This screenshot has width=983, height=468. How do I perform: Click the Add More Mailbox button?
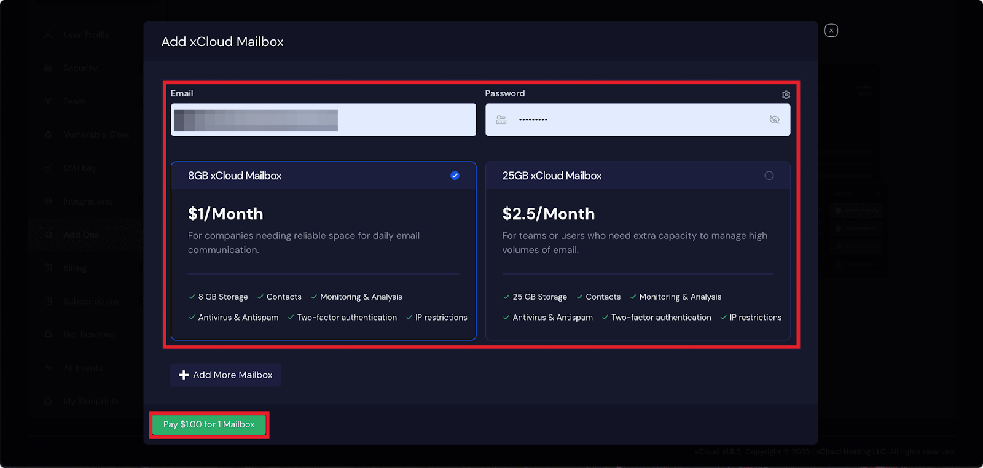tap(225, 375)
